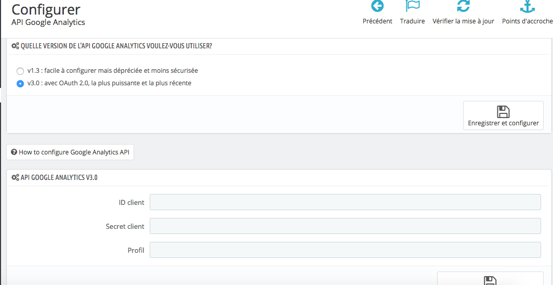Click the Enregistrer et configurer save button

coord(503,115)
